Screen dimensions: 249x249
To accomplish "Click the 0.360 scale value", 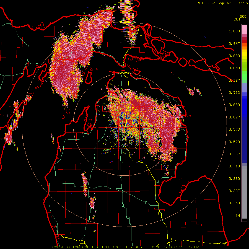I will coord(234,179).
